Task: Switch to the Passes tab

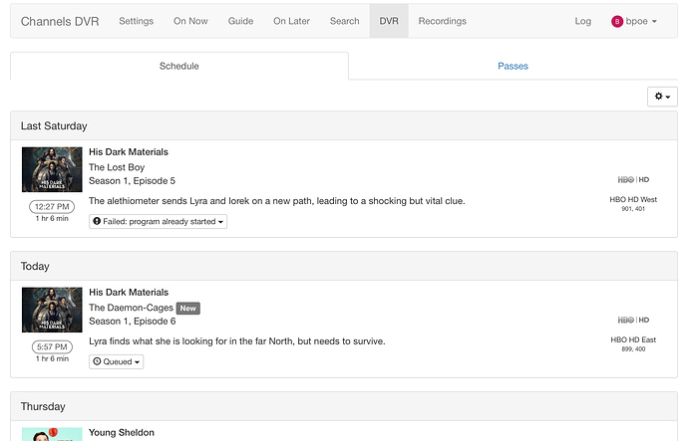Action: 513,66
